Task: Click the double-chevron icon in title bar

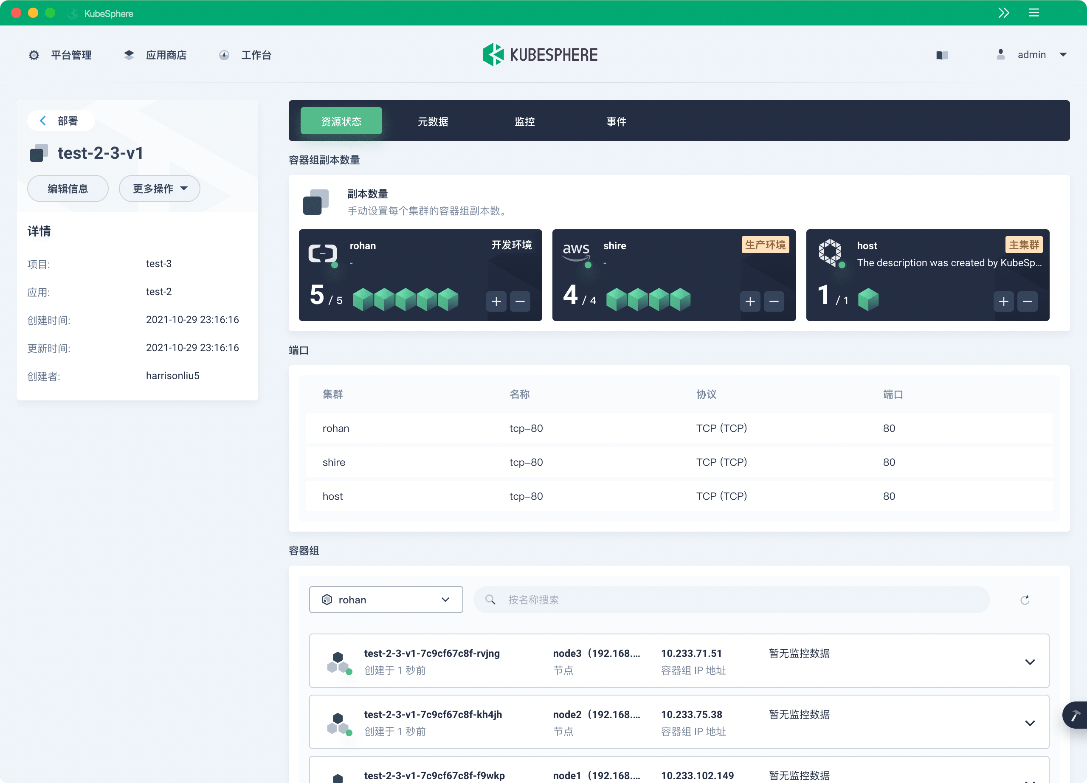Action: click(x=1004, y=13)
